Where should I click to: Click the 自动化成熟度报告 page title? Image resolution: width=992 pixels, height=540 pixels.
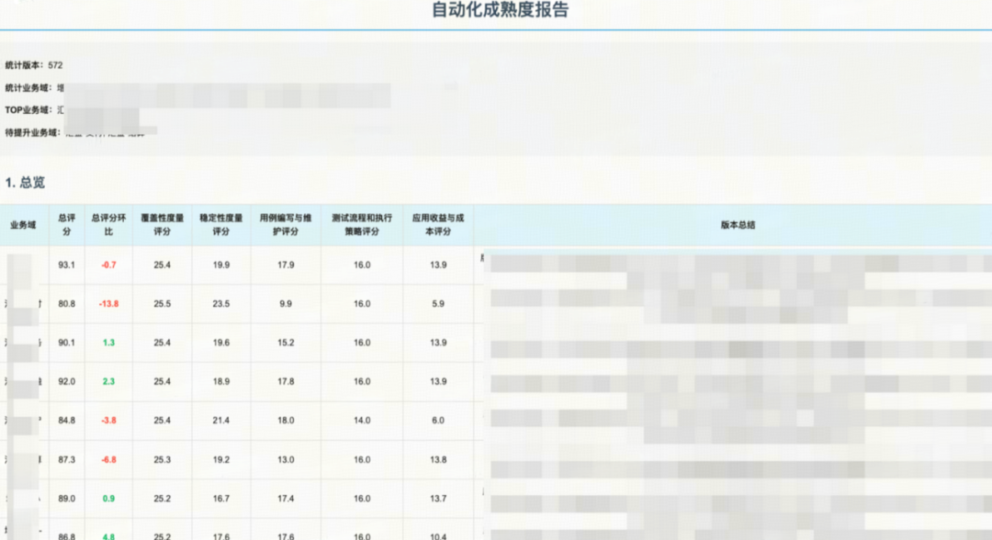click(x=500, y=9)
